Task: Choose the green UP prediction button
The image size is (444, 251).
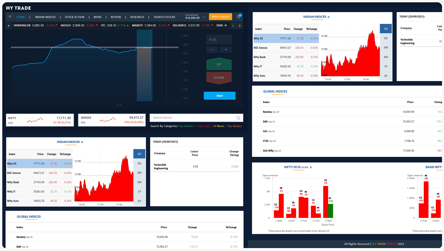Action: click(x=219, y=64)
